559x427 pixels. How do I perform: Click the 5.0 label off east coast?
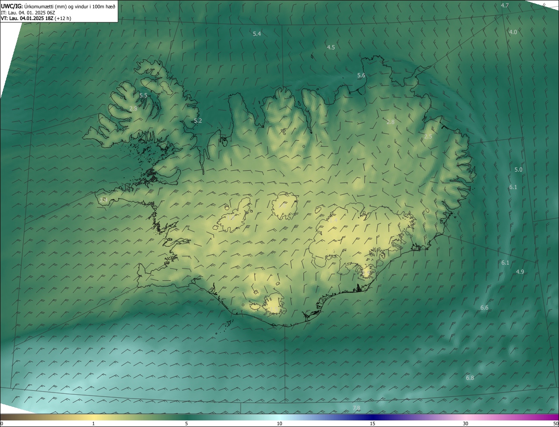[x=518, y=169]
